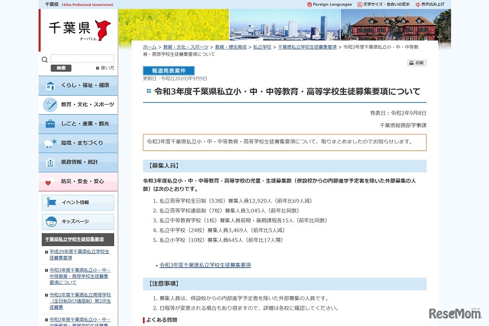The height and width of the screenshot is (326, 489).
Task: Click the 印刷 printer icon
Action: point(410,63)
